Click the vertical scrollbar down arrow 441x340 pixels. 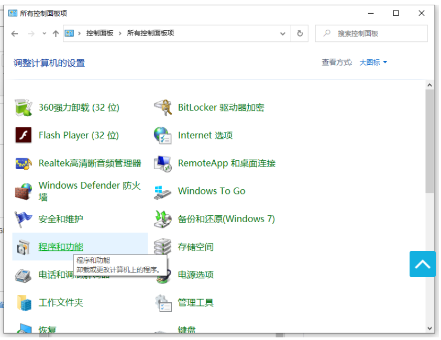coord(429,328)
